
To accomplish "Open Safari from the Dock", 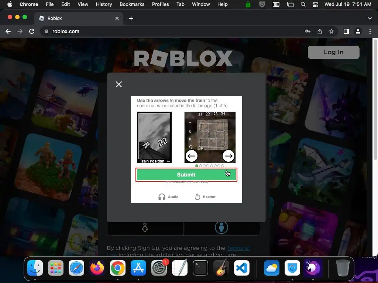I will point(76,268).
